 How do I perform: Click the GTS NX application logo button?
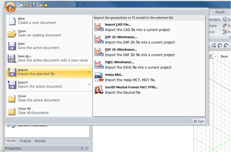point(11,7)
